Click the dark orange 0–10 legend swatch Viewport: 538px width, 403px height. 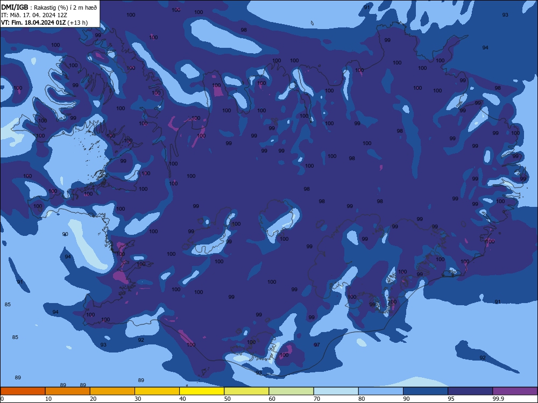[23, 391]
